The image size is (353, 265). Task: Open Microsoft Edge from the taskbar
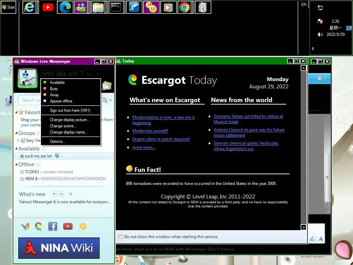pos(65,8)
